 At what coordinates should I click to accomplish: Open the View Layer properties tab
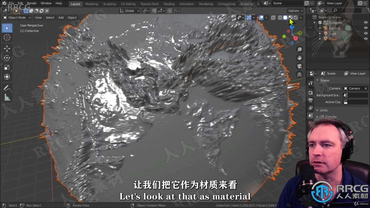click(x=310, y=108)
